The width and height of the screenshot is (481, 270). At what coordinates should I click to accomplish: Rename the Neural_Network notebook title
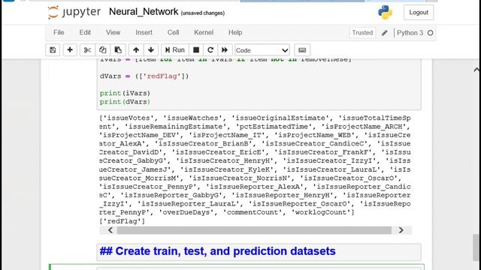coord(144,12)
